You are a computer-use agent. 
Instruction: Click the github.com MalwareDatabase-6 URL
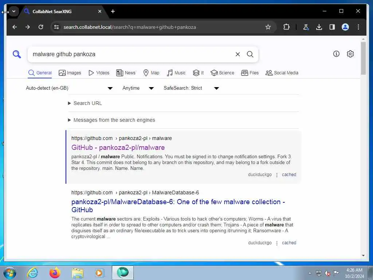point(135,192)
